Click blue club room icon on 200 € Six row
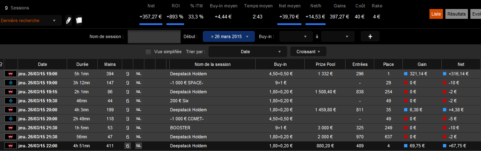The image size is (481, 151). pyautogui.click(x=10, y=101)
